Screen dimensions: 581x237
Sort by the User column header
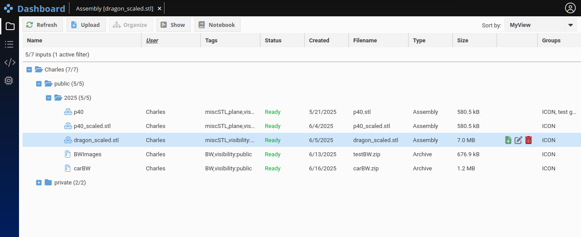pos(152,41)
